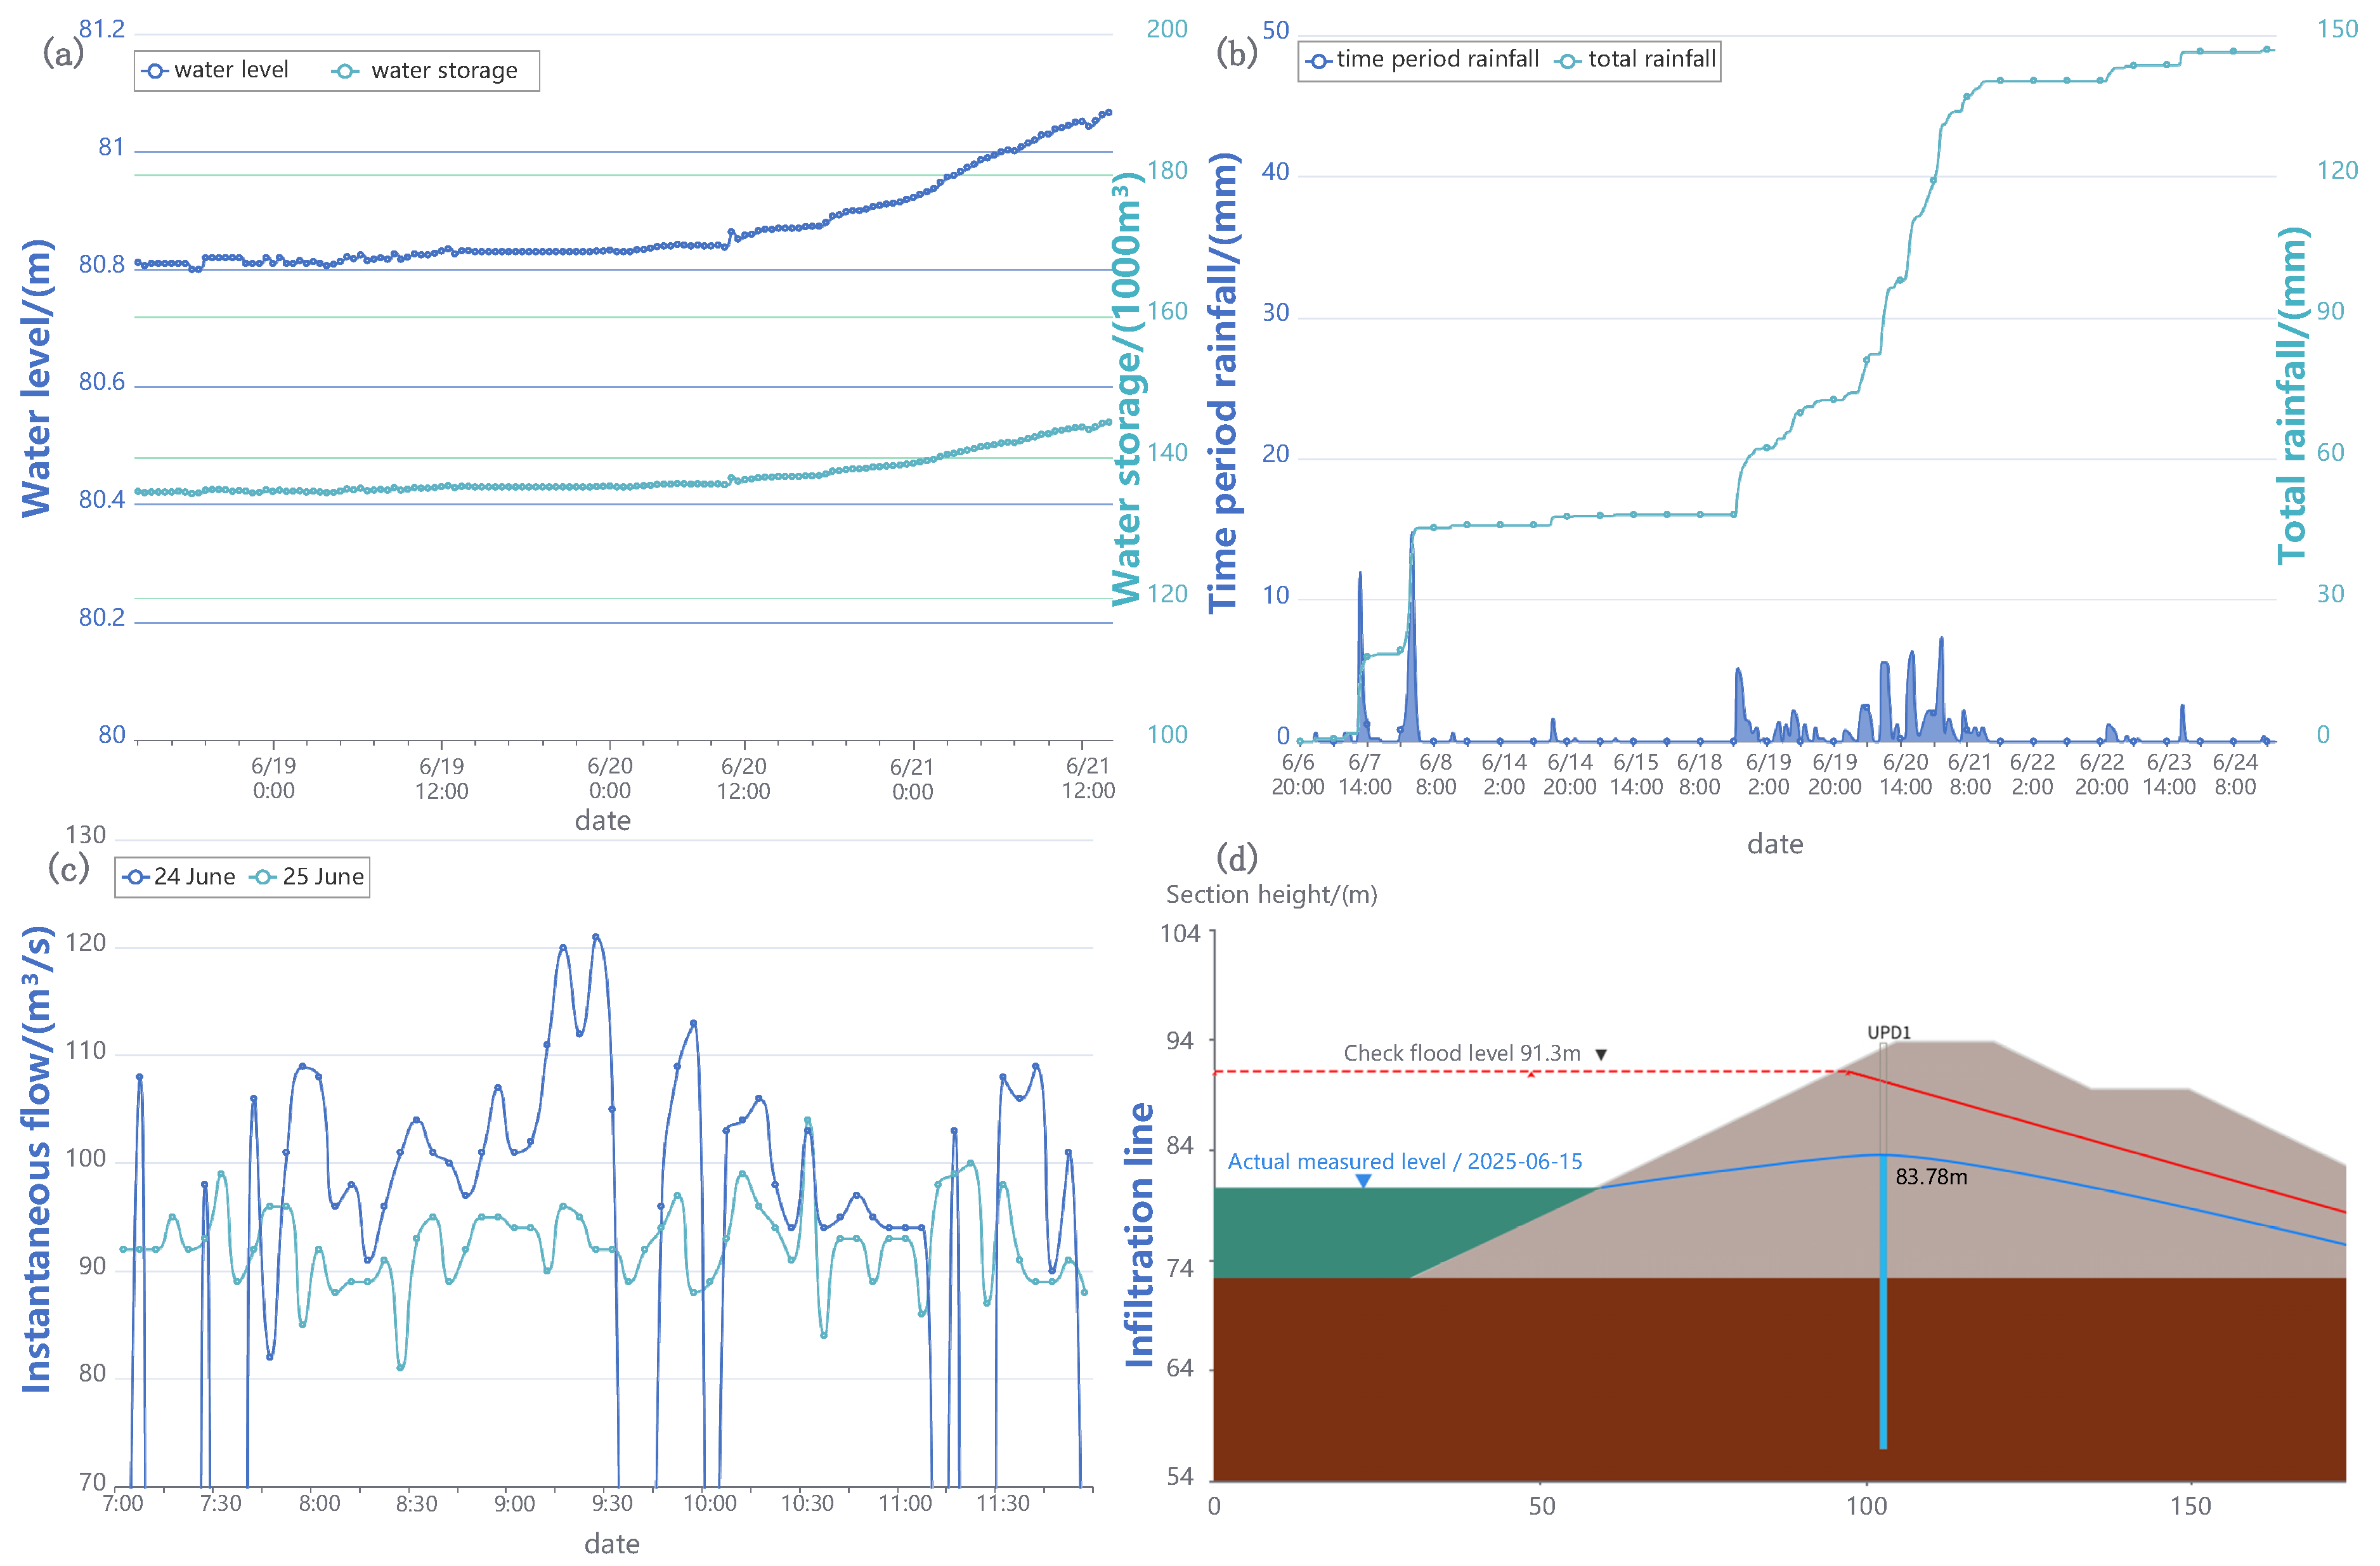Click the 180 water storage axis value
The image size is (2380, 1566).
[1167, 171]
